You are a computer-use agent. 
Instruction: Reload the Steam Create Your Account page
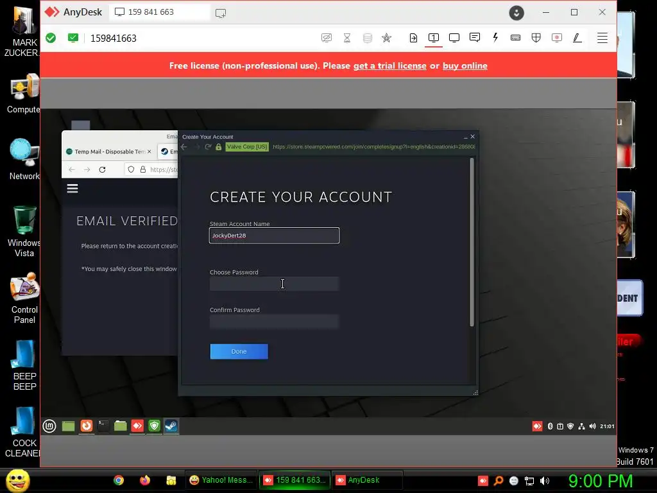pyautogui.click(x=208, y=147)
